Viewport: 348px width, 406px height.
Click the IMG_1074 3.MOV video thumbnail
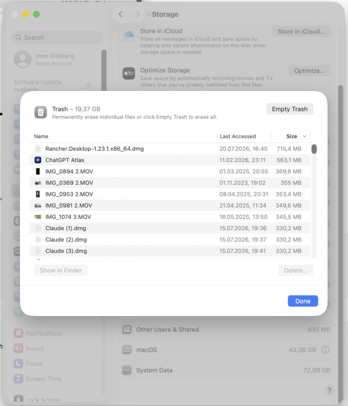tap(38, 217)
